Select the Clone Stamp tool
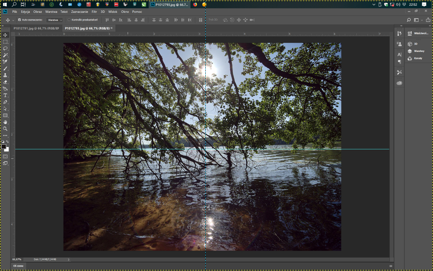 tap(5, 75)
